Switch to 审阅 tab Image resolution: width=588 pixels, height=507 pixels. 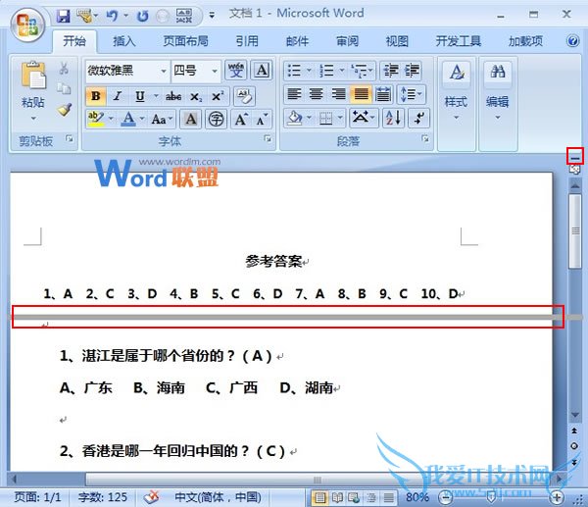click(x=347, y=41)
